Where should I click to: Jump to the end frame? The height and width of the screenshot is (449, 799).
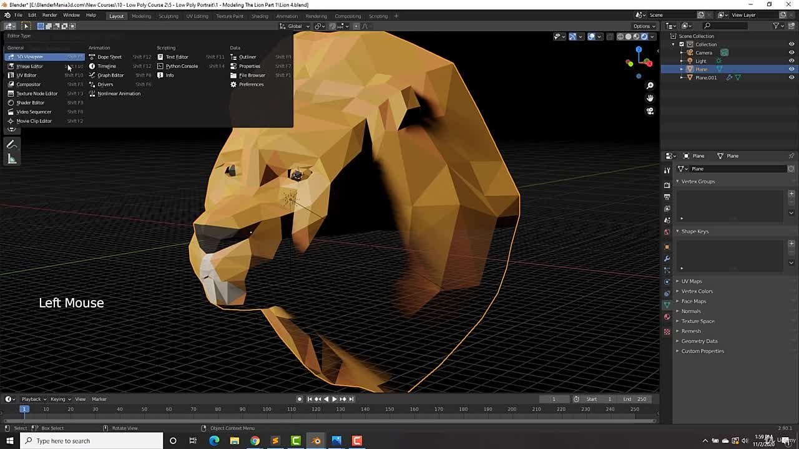(x=351, y=399)
